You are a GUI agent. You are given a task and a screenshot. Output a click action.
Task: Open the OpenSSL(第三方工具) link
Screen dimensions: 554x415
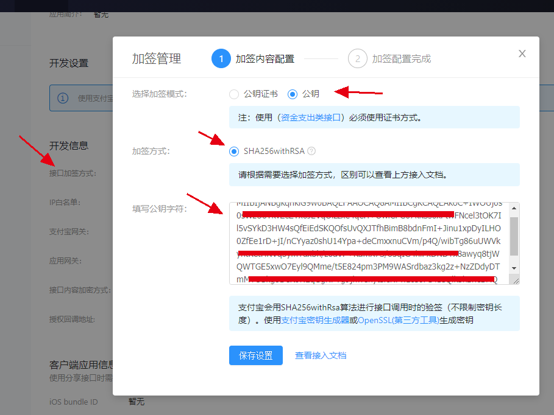pyautogui.click(x=399, y=320)
